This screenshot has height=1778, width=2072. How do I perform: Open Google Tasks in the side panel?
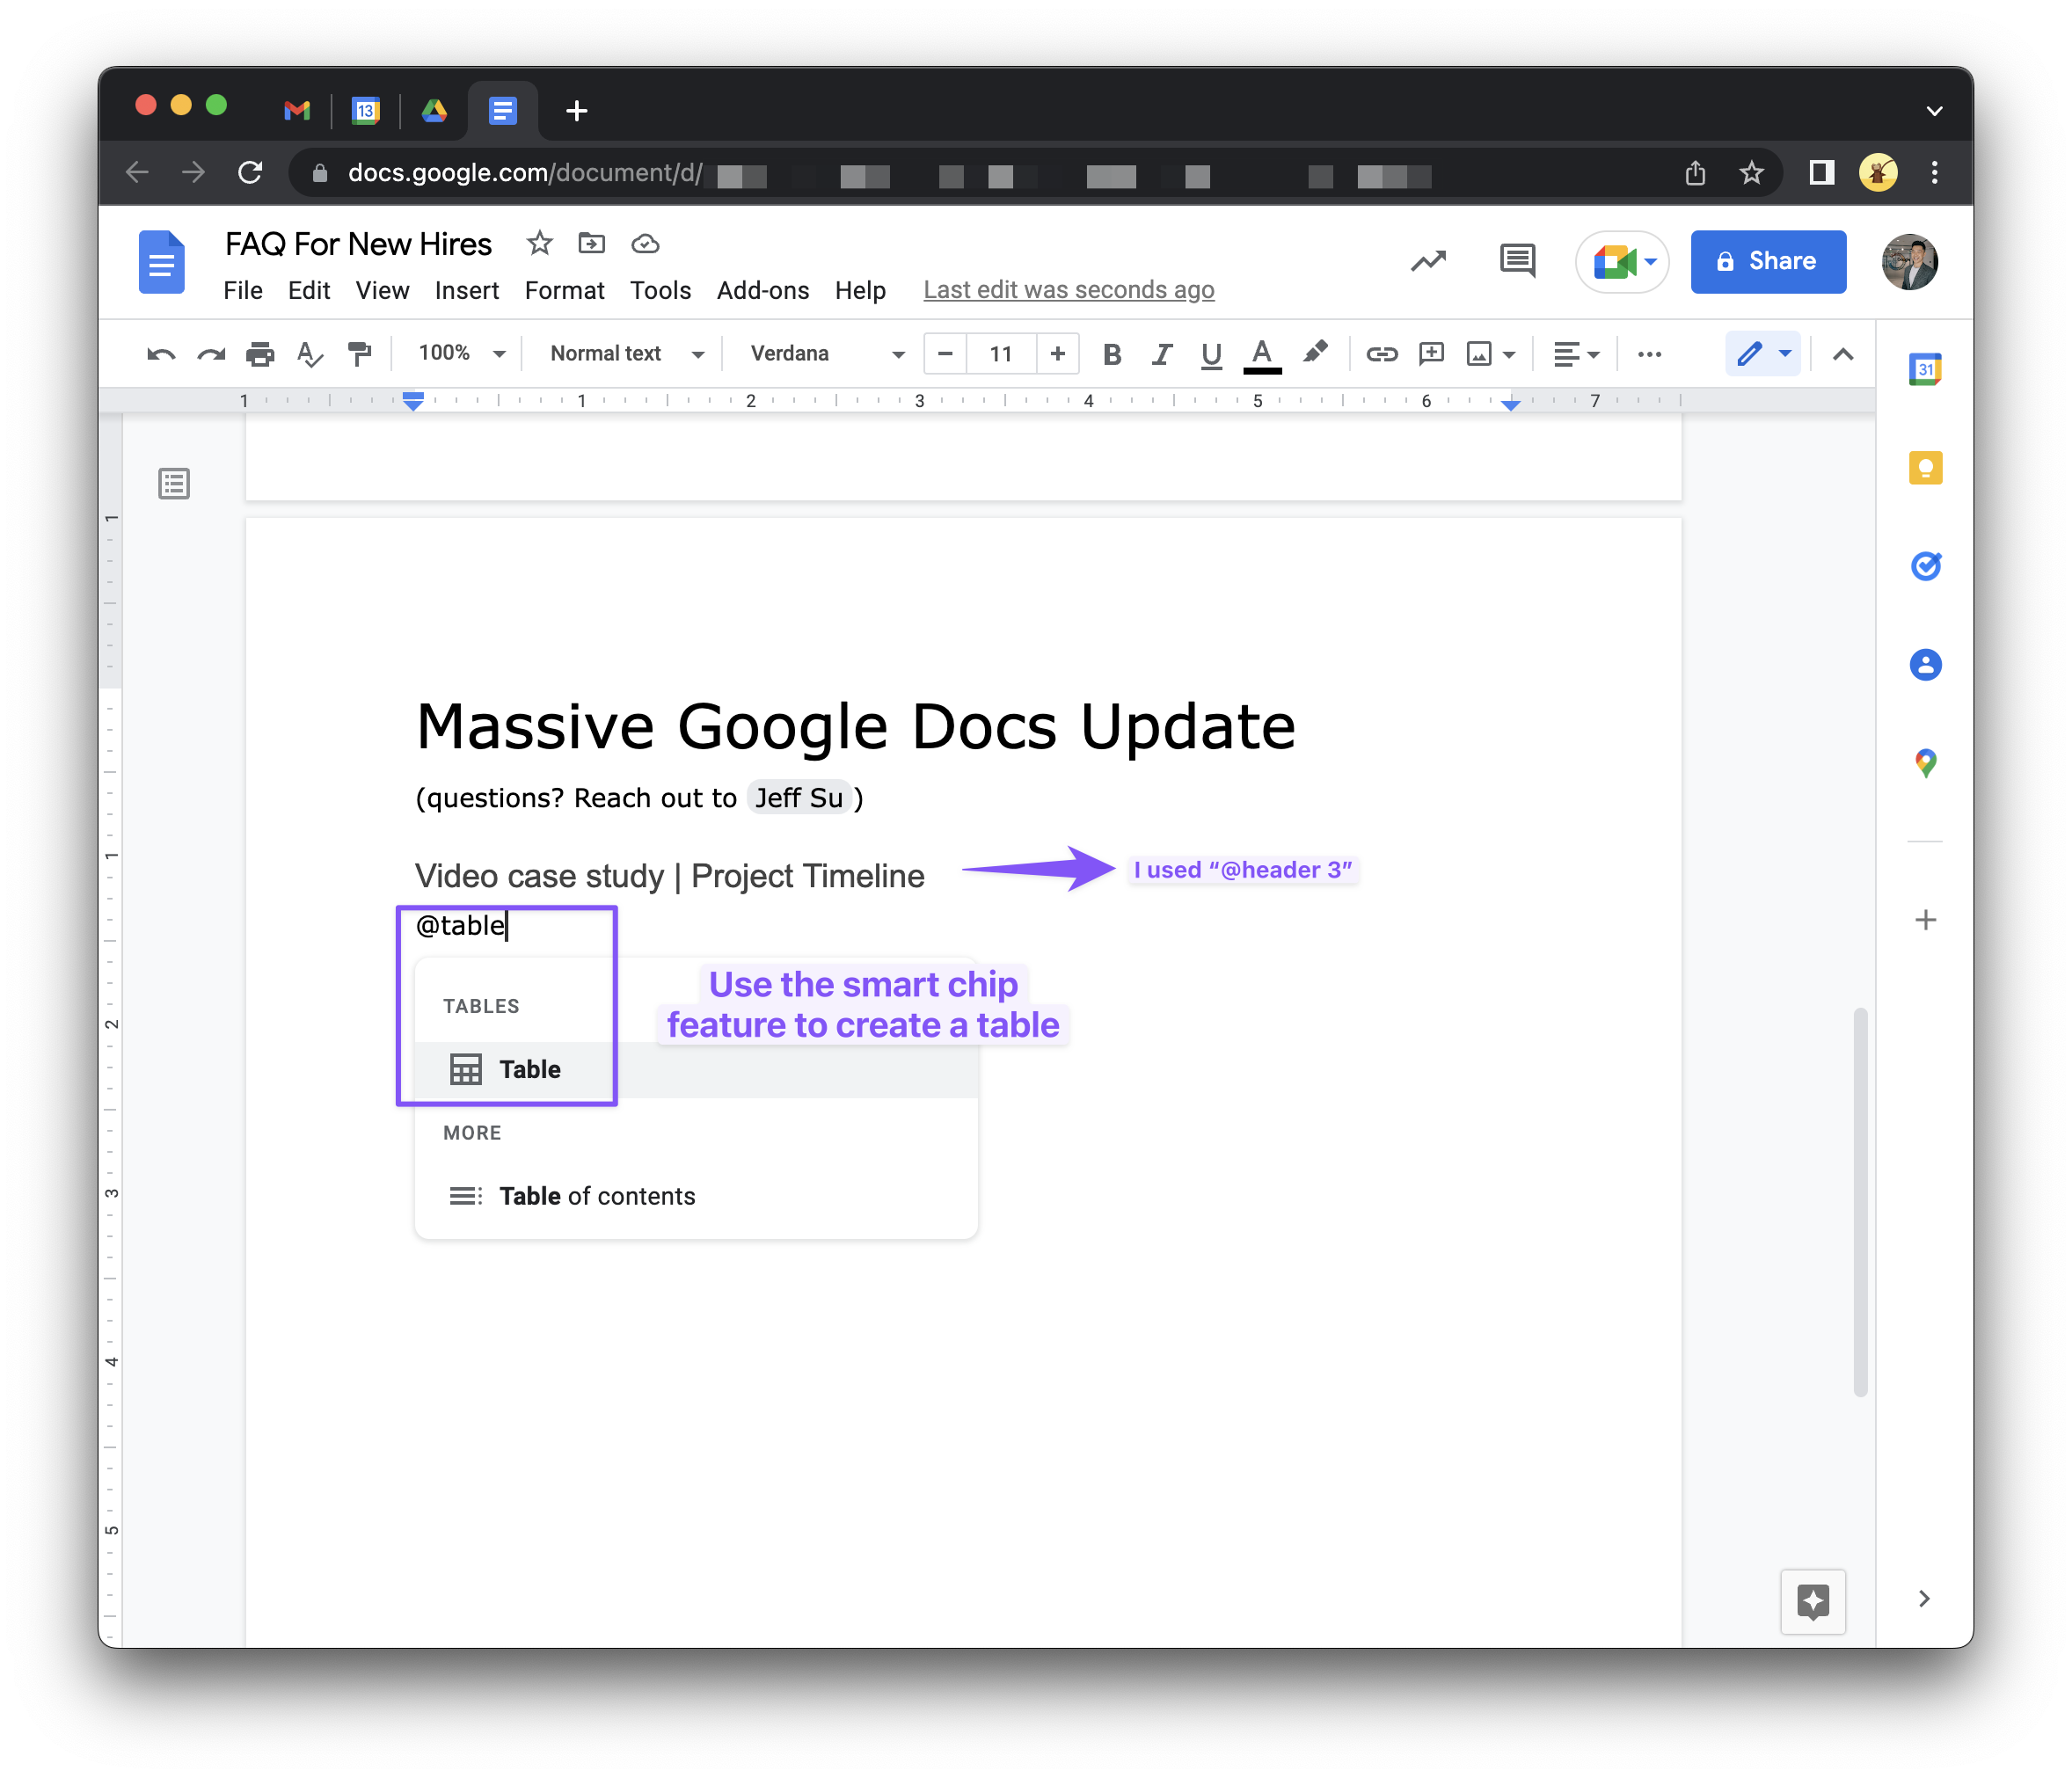click(1925, 566)
